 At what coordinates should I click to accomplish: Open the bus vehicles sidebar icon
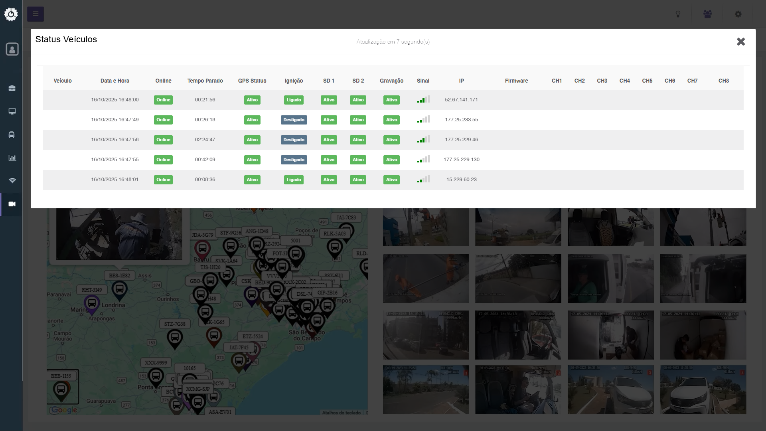tap(12, 135)
